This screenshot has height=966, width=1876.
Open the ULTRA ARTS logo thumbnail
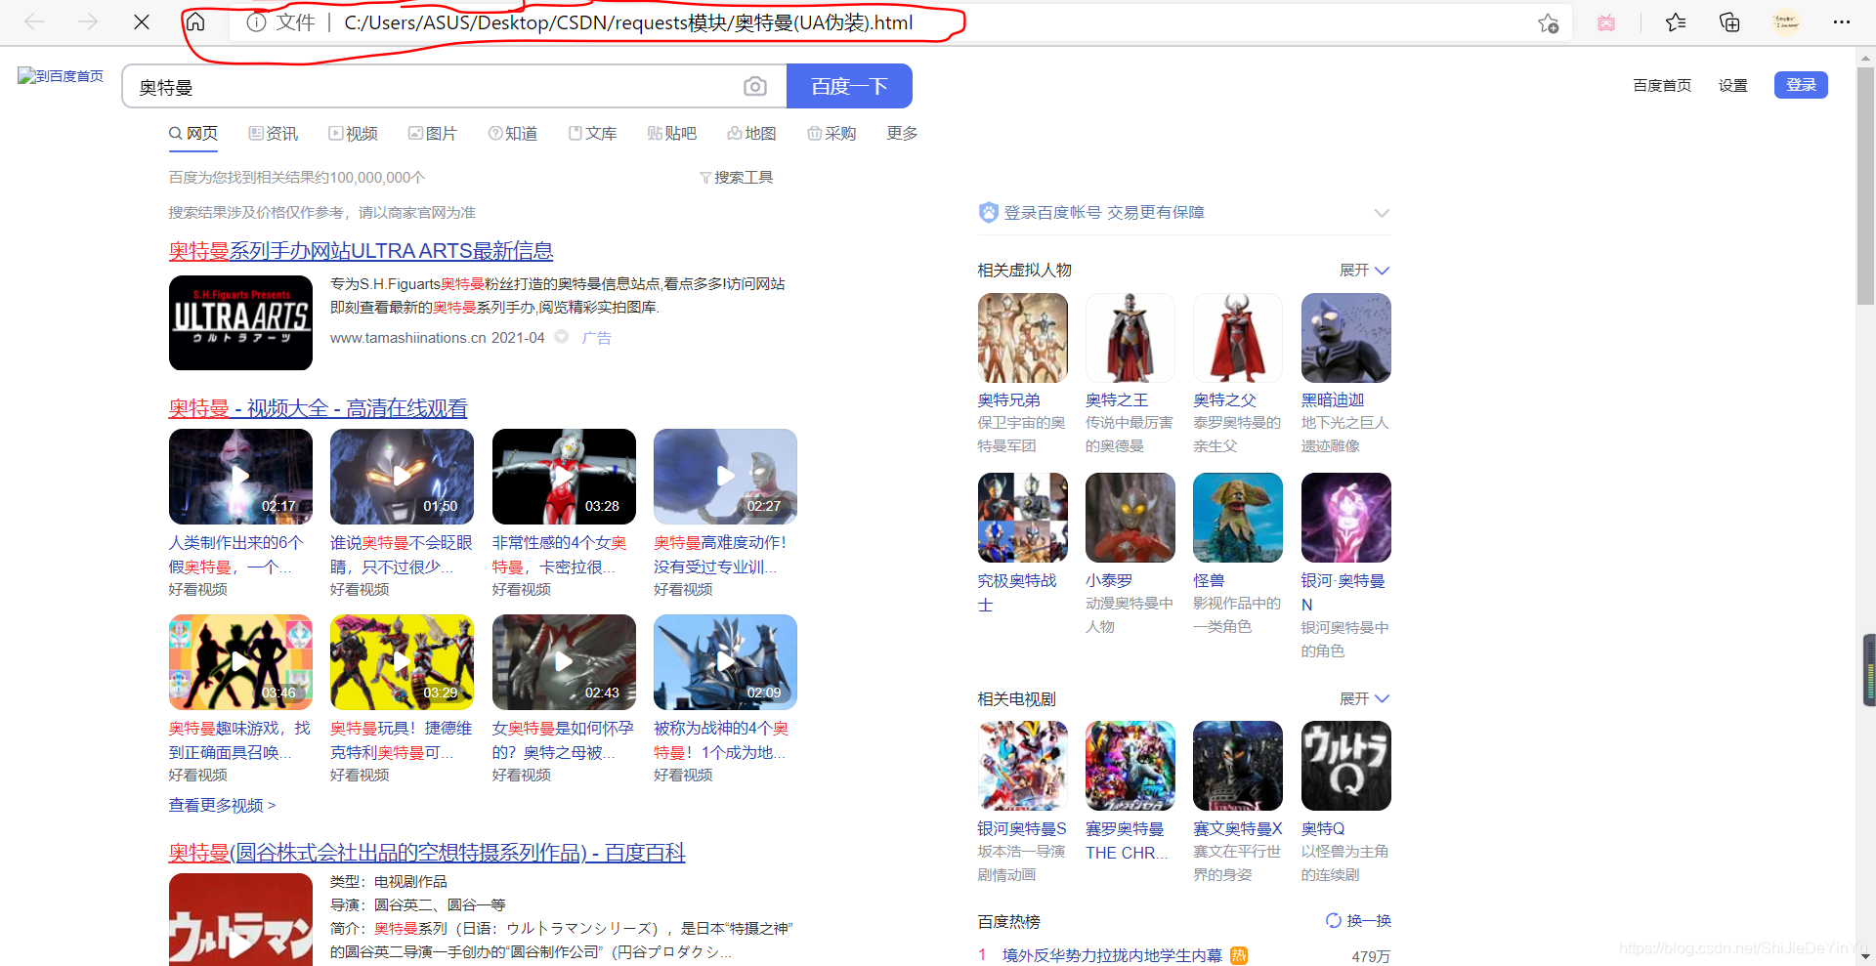tap(240, 322)
